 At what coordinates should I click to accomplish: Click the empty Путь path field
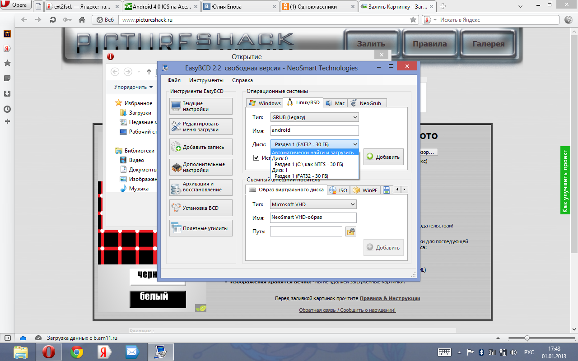[x=306, y=231]
